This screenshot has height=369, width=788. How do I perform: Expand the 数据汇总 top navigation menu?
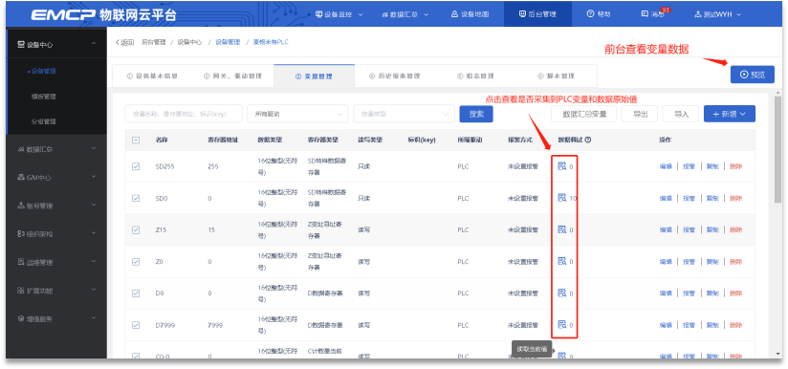click(405, 14)
